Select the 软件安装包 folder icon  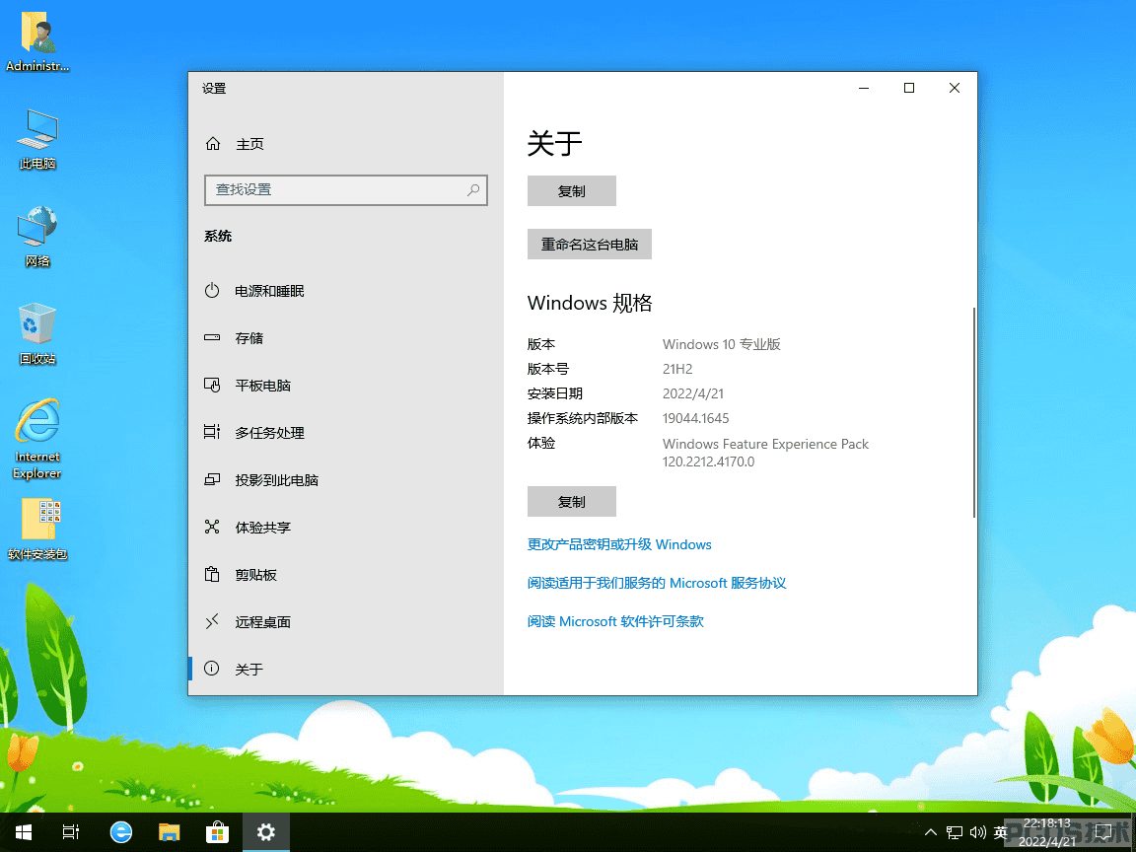coord(37,530)
